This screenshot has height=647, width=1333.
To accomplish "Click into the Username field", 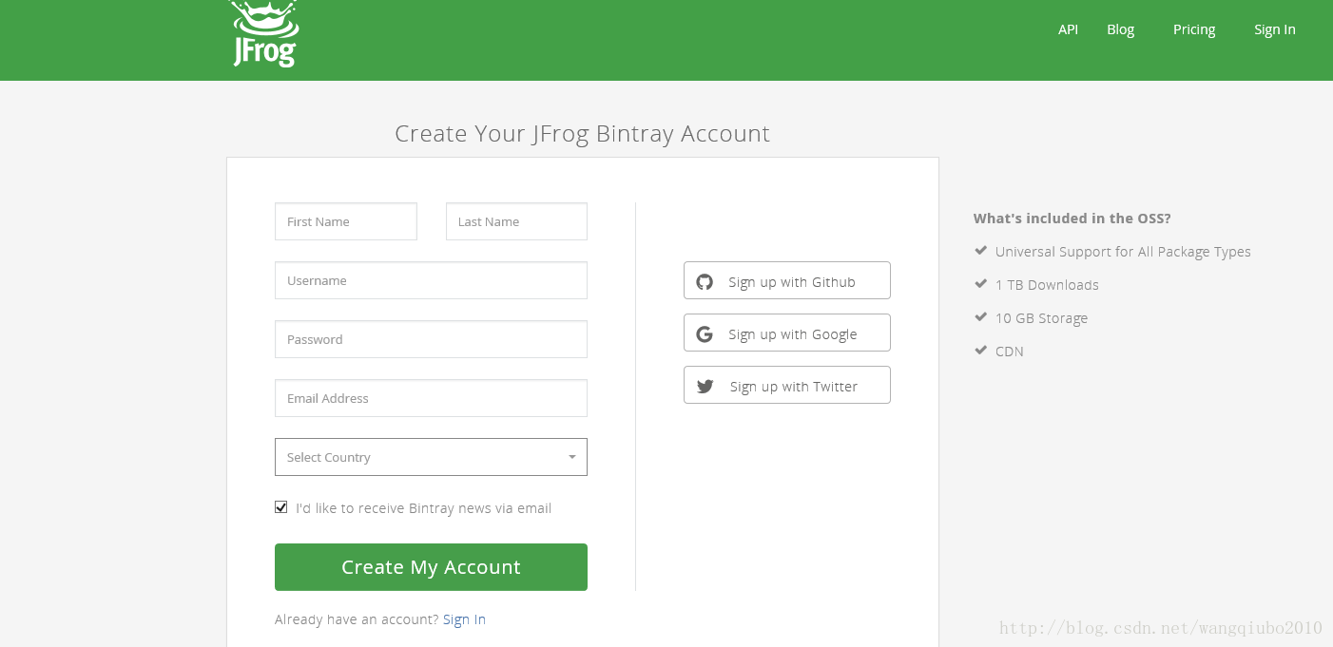I will 431,280.
